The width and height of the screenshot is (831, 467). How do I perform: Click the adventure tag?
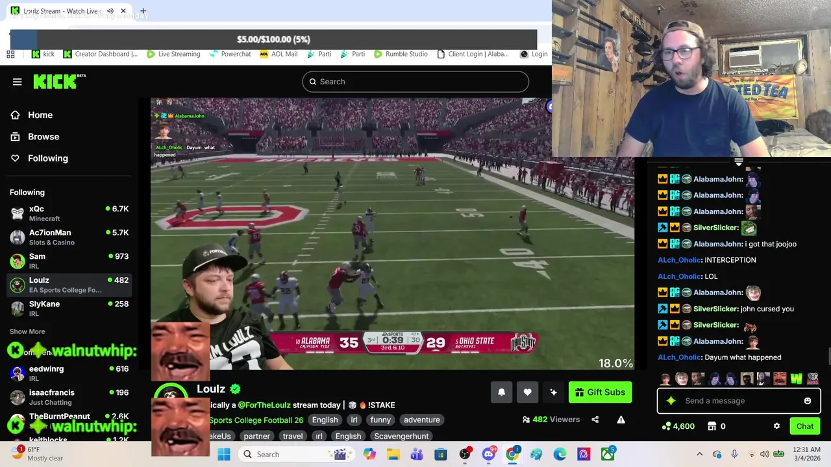pyautogui.click(x=421, y=420)
